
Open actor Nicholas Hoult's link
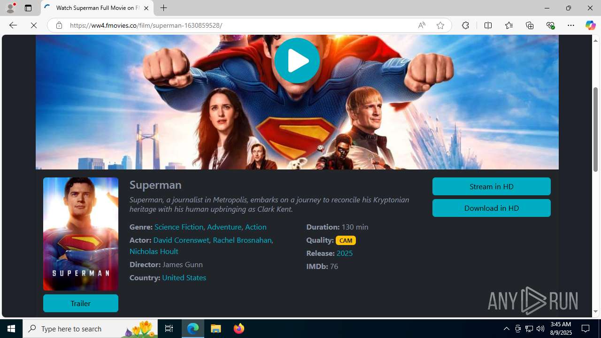(154, 251)
